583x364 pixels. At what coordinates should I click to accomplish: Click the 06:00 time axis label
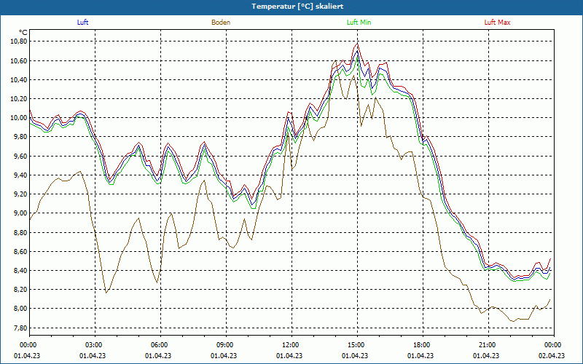click(x=159, y=345)
